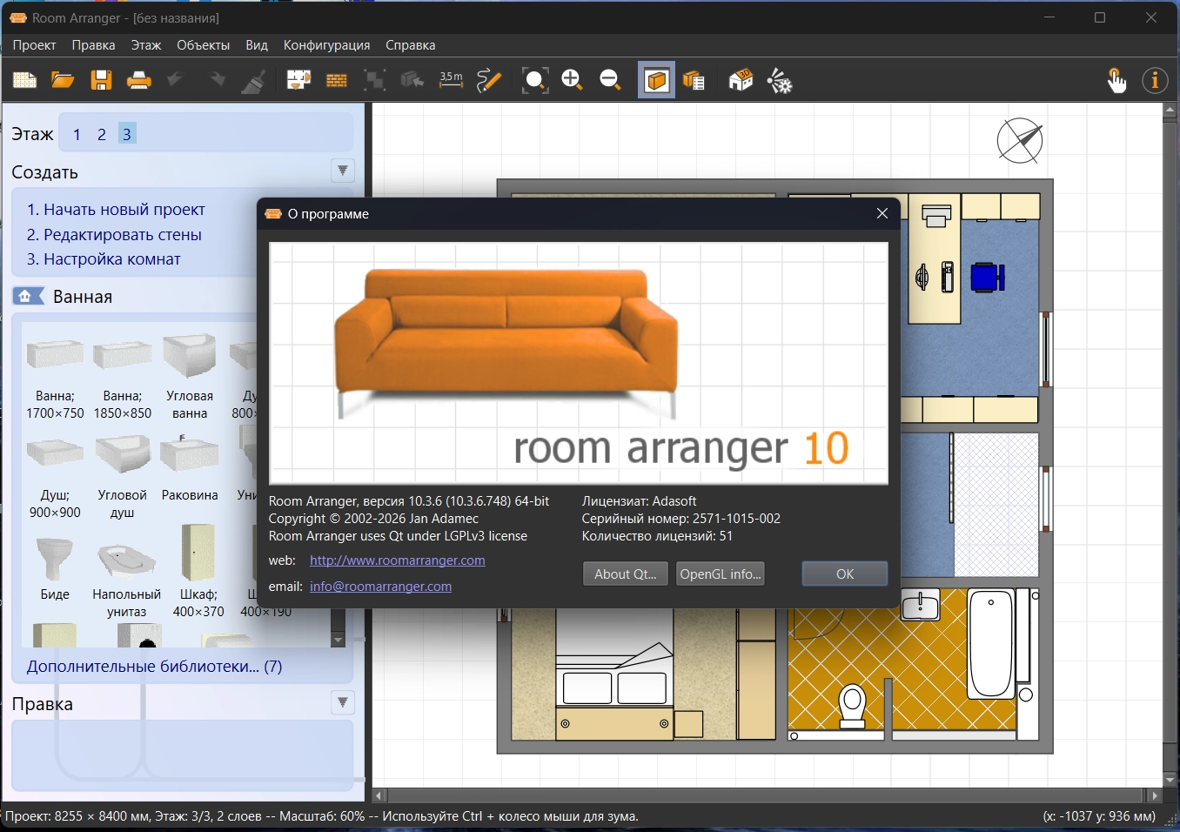Click the Zoom out magnifier icon
This screenshot has height=832, width=1180.
610,81
